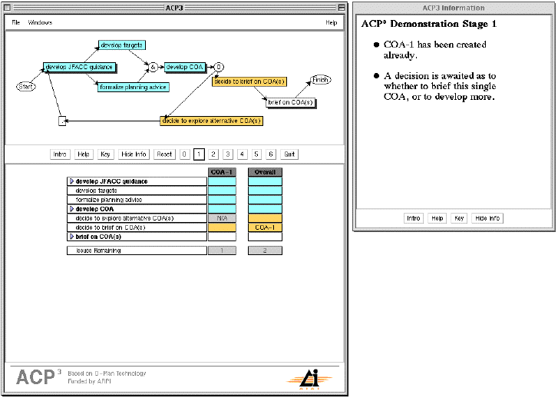The image size is (558, 398).
Task: Click the AIAI logo at the bottom right
Action: click(x=308, y=376)
